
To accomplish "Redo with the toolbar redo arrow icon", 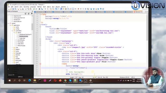I will (x=36, y=9).
